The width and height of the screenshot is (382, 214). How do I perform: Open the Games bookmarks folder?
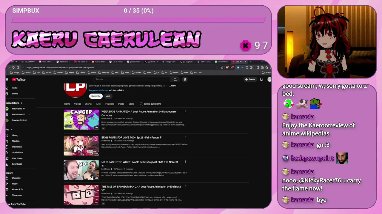pos(81,73)
